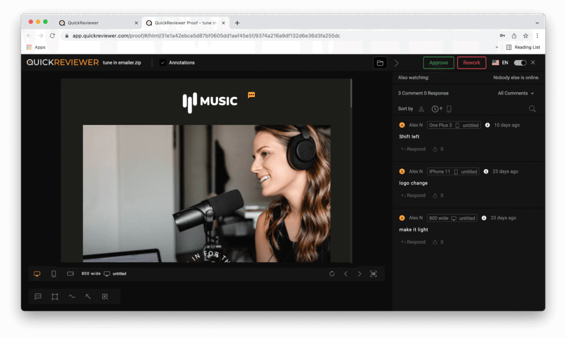This screenshot has width=566, height=338.
Task: Enter fullscreen preview mode
Action: (x=374, y=274)
